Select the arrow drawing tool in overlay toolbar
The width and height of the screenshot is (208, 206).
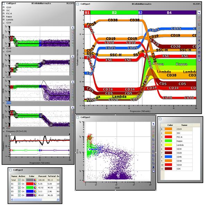point(199,48)
